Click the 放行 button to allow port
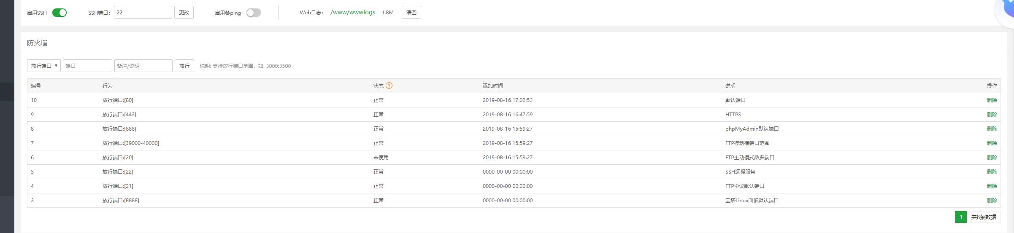This screenshot has width=1014, height=233. click(x=184, y=66)
